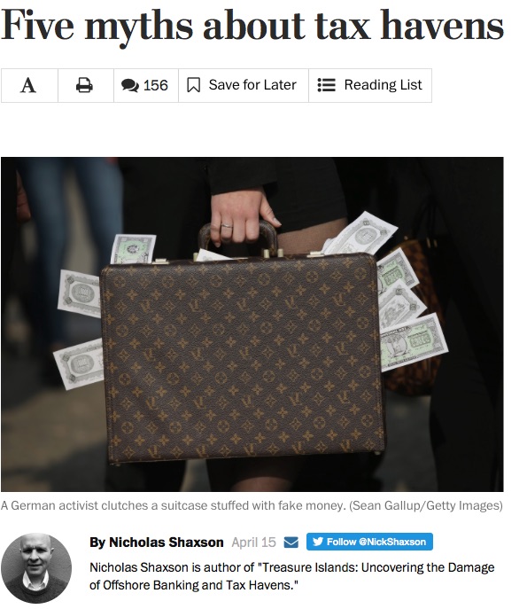Click the April 15 date
This screenshot has height=609, width=527.
[x=254, y=542]
